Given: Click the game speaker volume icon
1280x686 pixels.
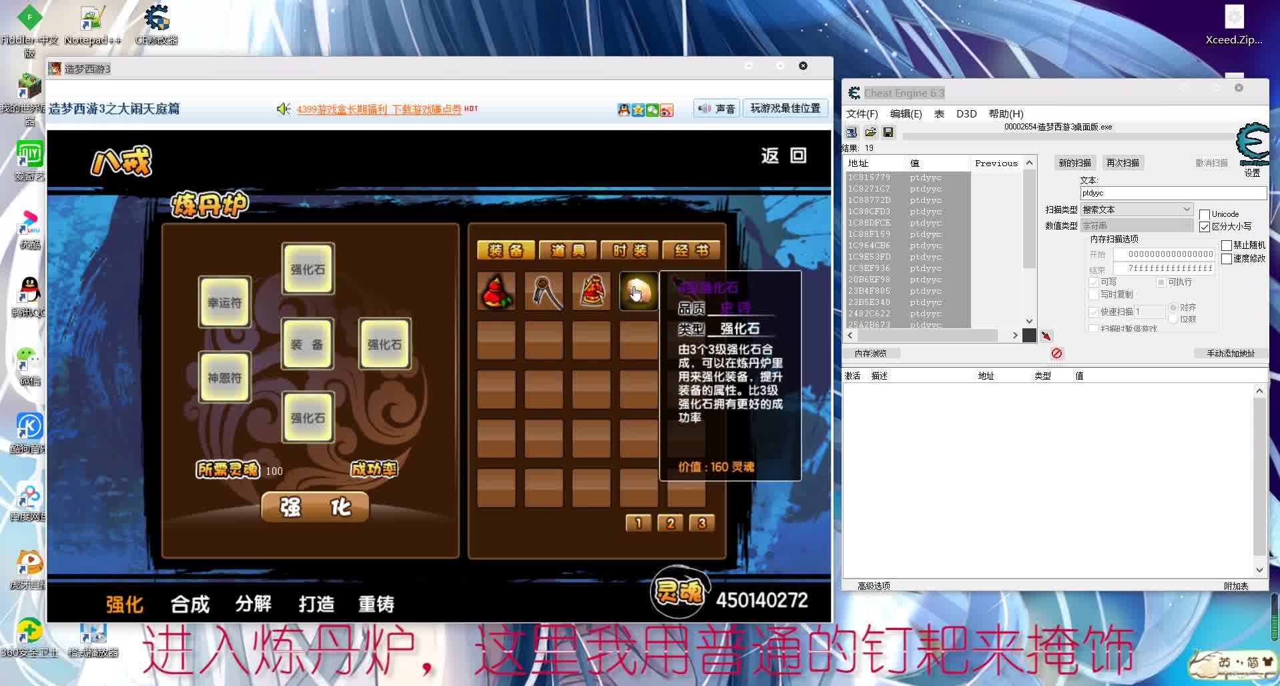Looking at the screenshot, I should pyautogui.click(x=284, y=109).
